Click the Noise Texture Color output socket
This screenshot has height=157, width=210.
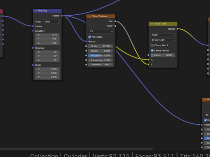115,26
